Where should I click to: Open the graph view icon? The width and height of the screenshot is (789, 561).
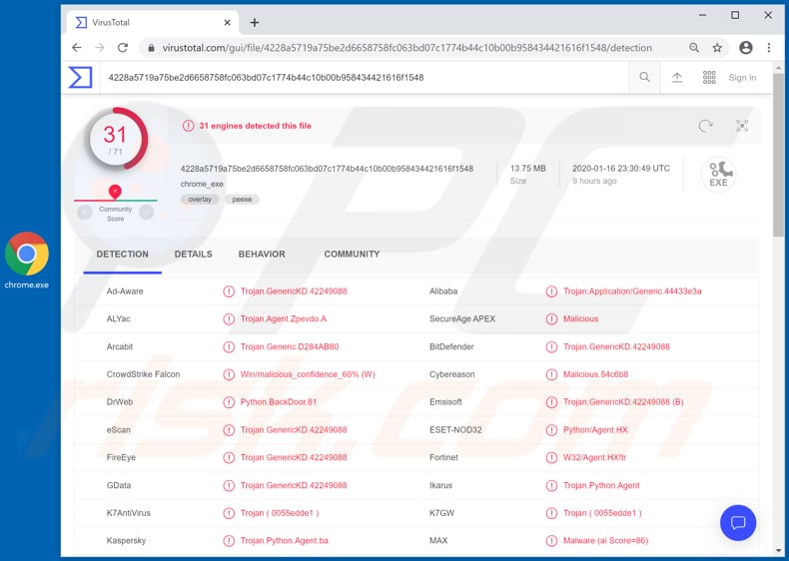click(742, 126)
